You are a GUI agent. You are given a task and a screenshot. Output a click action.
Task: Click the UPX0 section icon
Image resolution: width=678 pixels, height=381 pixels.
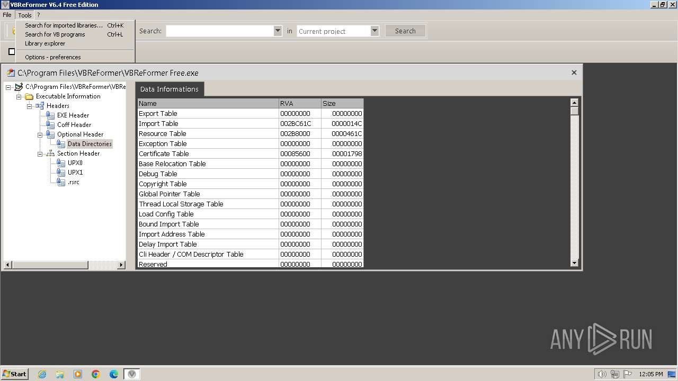point(61,163)
